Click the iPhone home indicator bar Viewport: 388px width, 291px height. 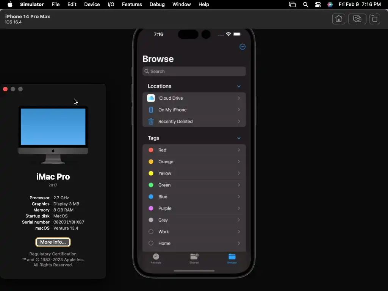194,271
